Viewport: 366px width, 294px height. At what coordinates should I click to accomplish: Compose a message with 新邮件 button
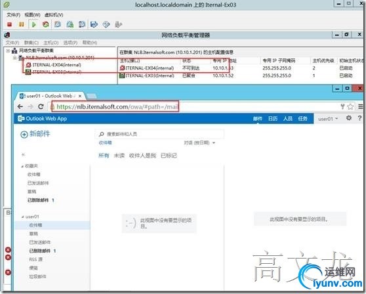[35, 134]
